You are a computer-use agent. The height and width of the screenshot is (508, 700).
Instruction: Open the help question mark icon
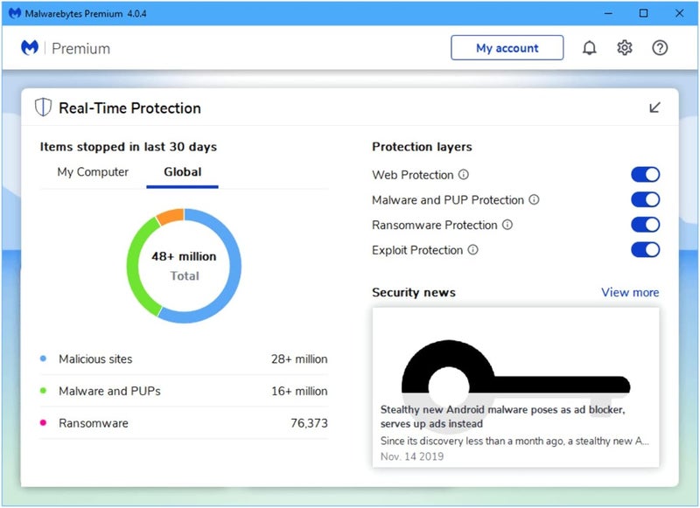tap(660, 48)
